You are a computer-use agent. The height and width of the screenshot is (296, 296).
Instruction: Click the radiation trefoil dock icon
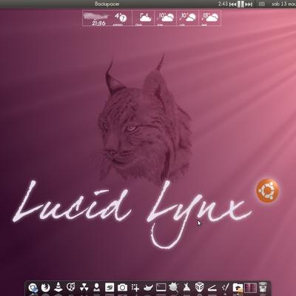84,287
